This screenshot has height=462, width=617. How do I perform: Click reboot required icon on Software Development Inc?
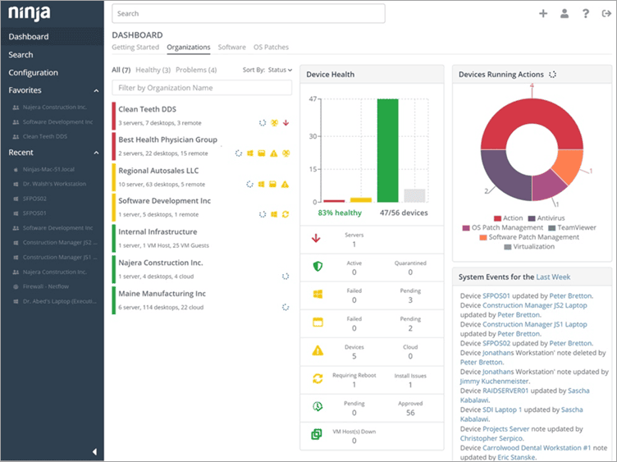coord(286,214)
